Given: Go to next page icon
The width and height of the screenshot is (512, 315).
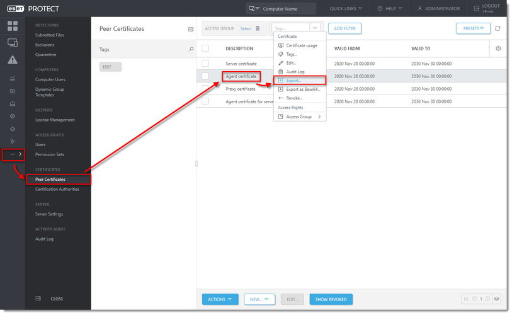Looking at the screenshot, I should pos(487,299).
